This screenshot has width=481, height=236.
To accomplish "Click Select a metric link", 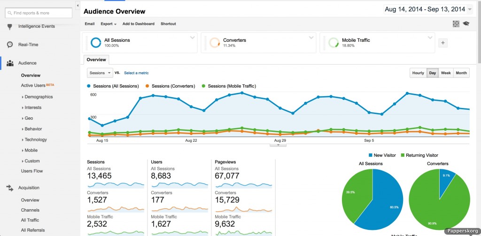I will [x=136, y=73].
